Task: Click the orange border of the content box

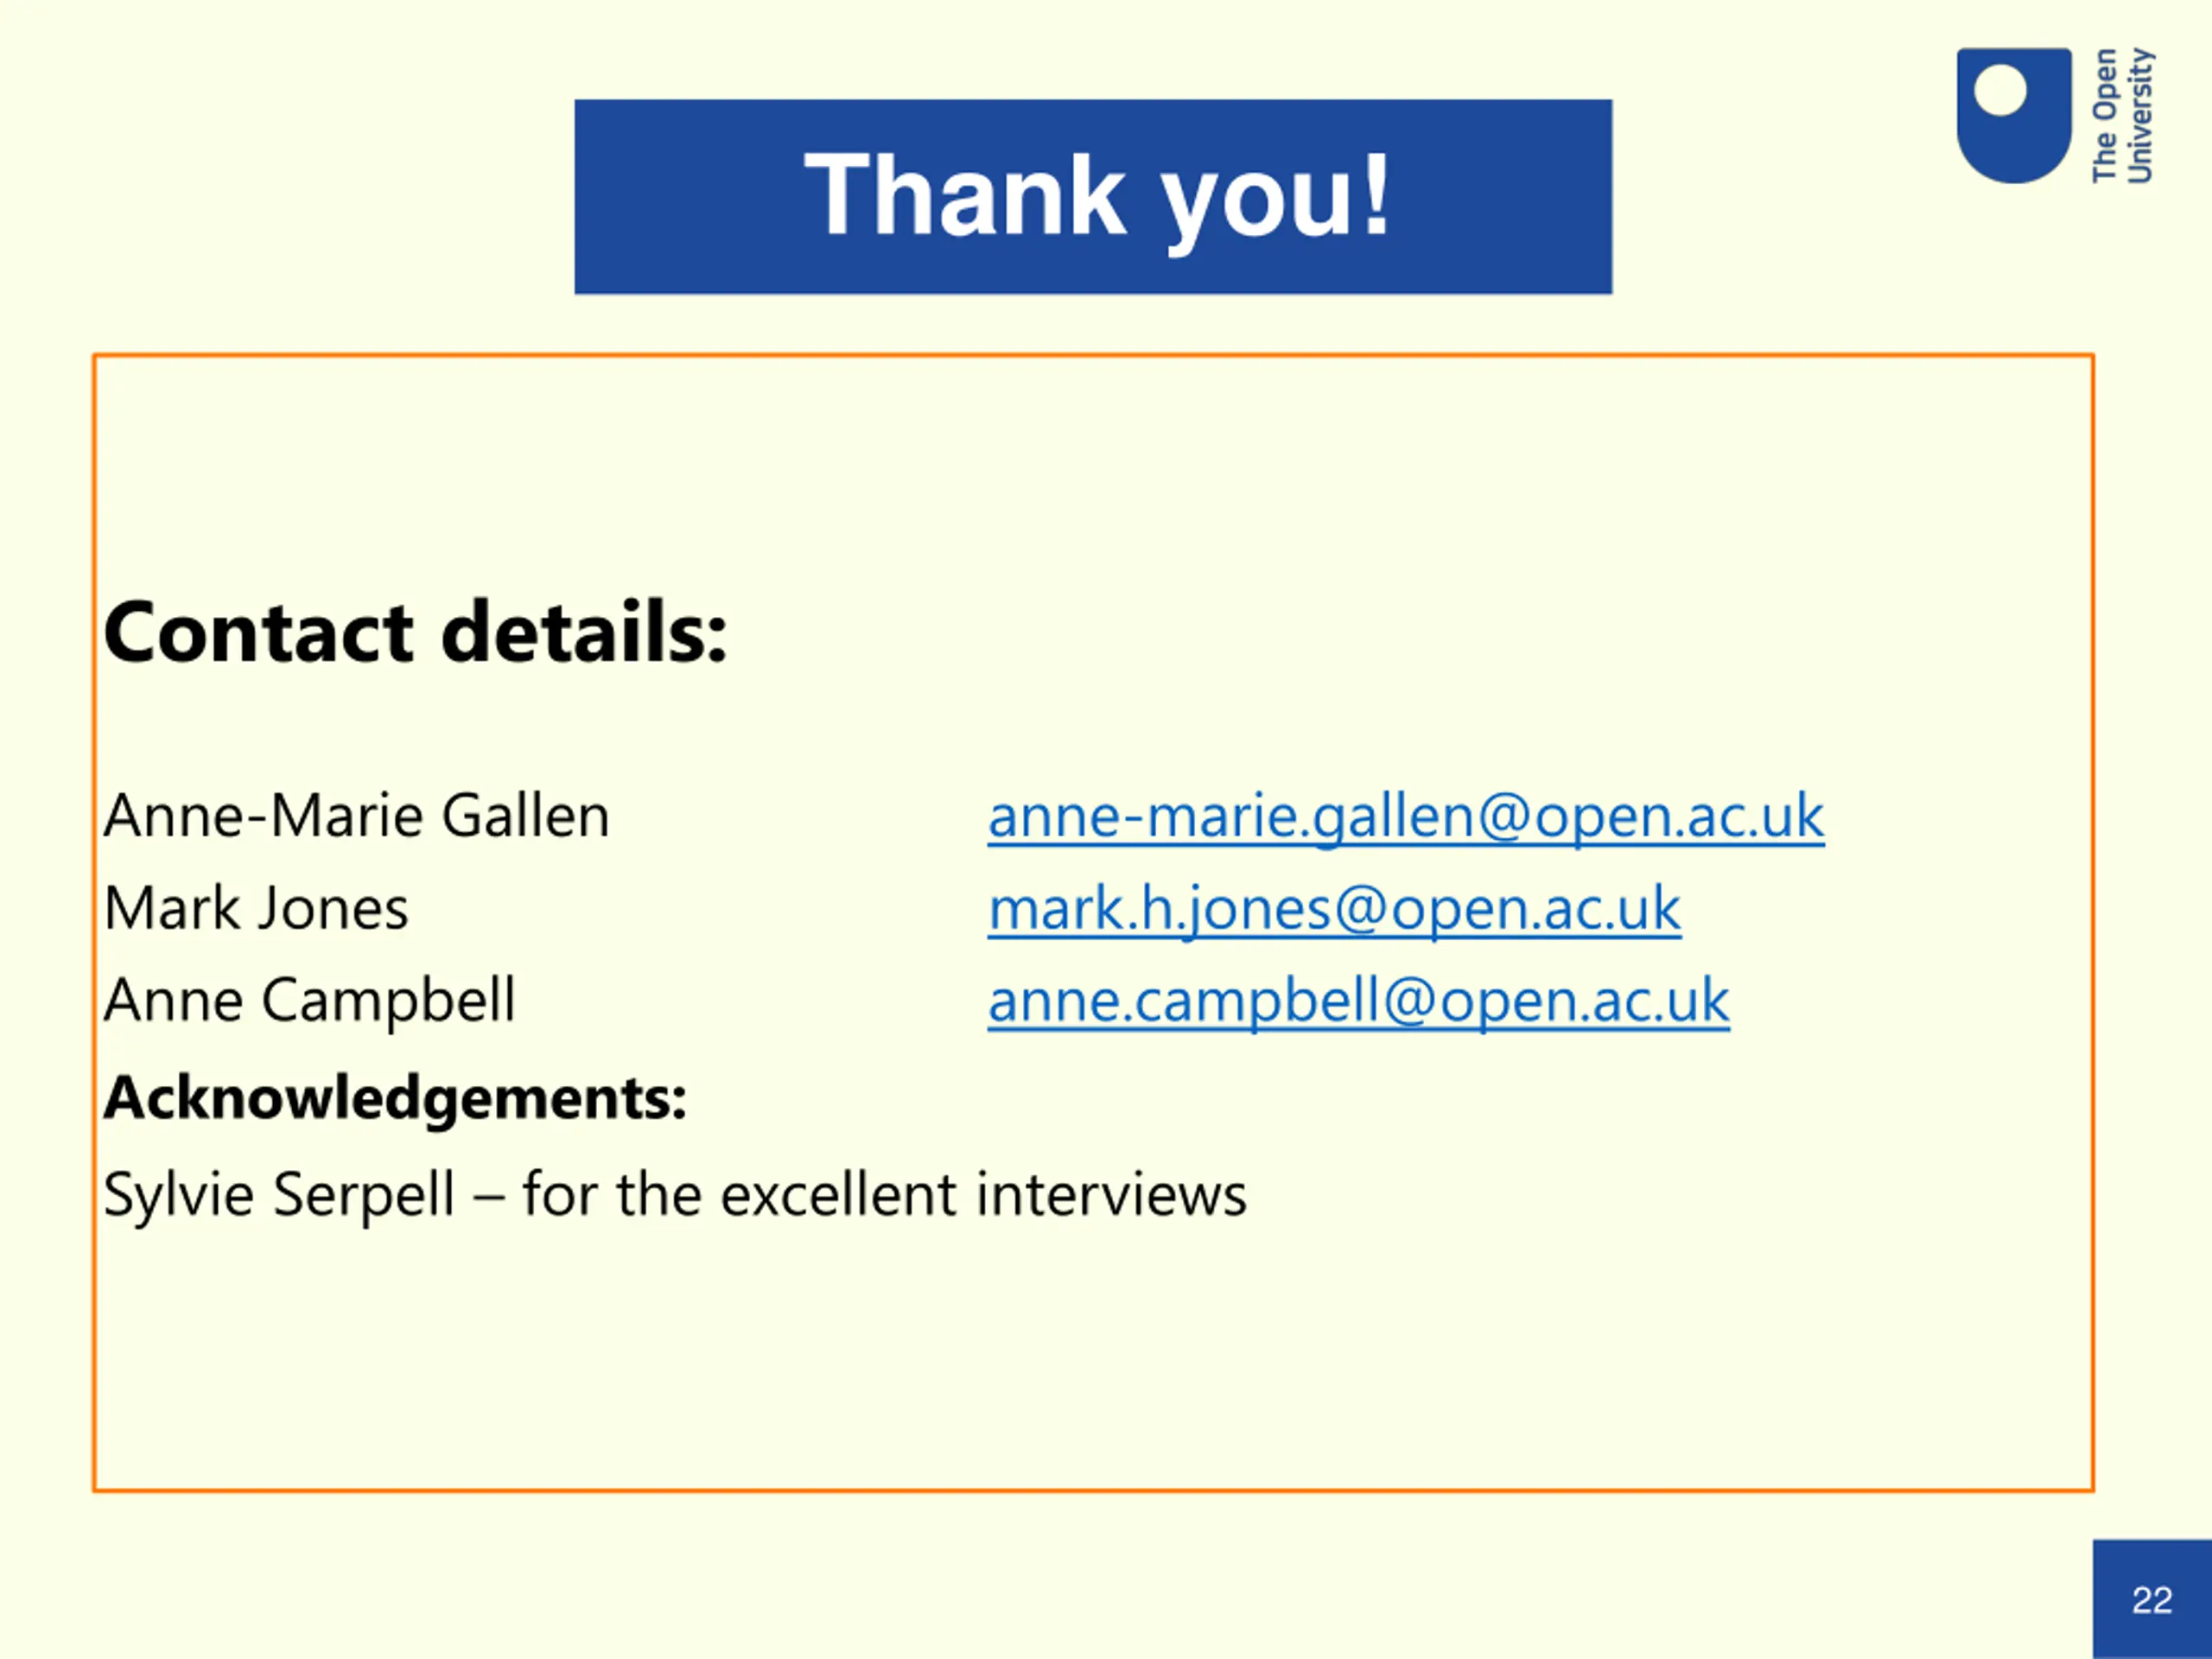Action: pos(1093,355)
